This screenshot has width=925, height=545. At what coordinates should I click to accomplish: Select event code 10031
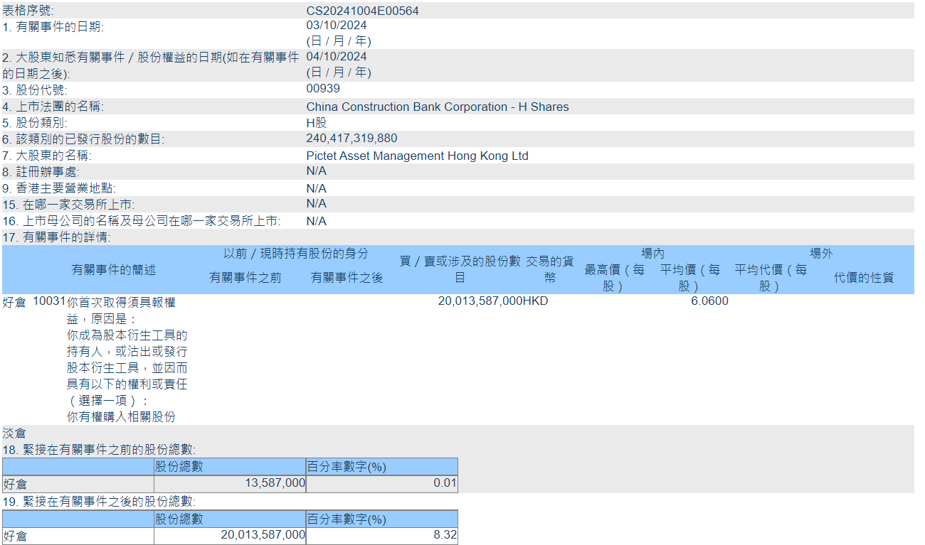[x=49, y=302]
